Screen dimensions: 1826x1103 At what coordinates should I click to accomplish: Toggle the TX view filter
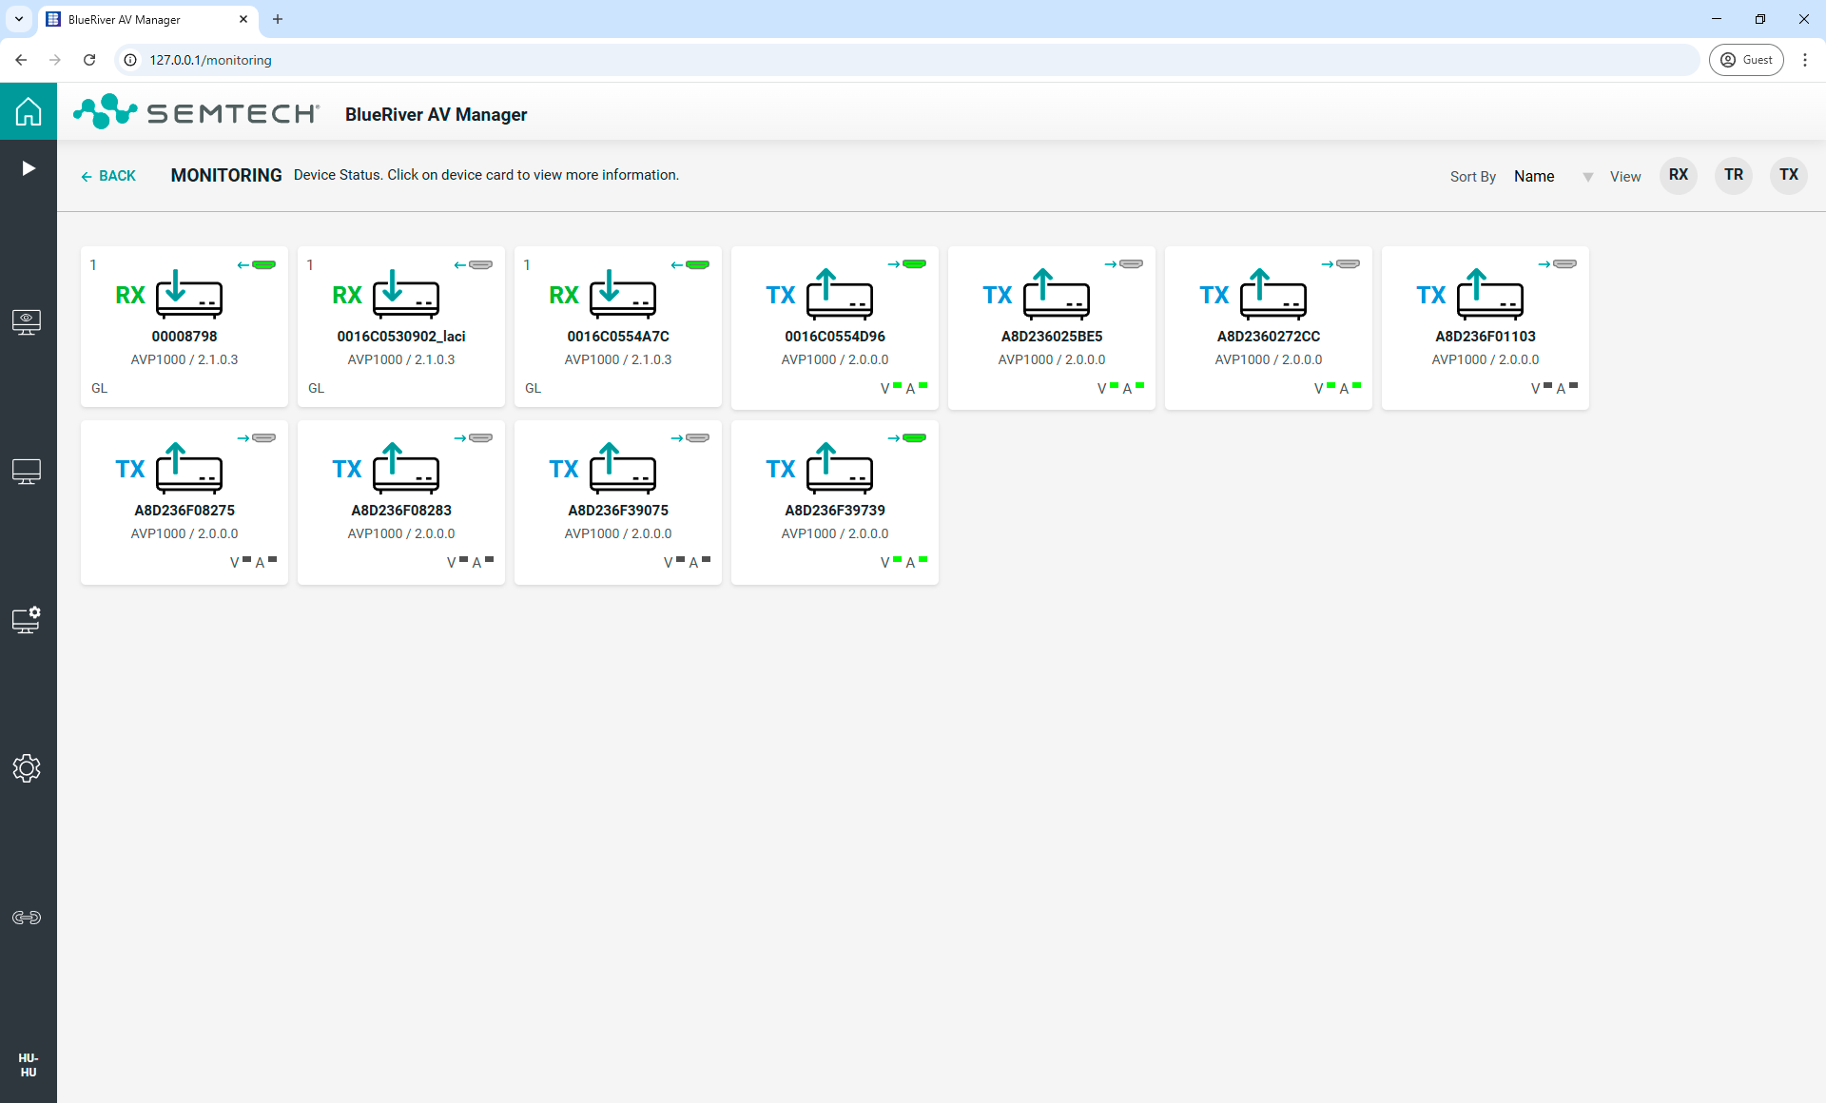(1789, 175)
